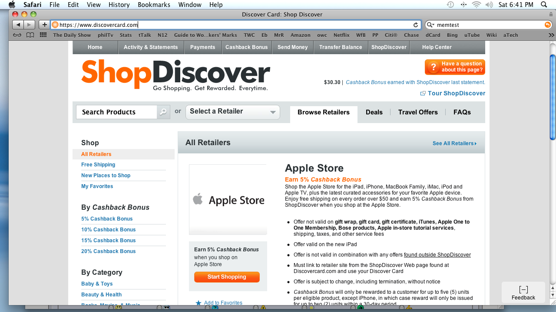
Task: Click the Search Products input field
Action: (116, 112)
